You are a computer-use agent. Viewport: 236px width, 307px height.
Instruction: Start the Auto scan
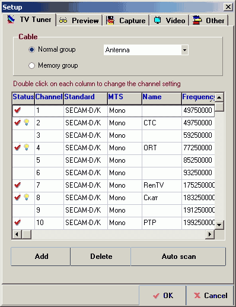[178, 257]
